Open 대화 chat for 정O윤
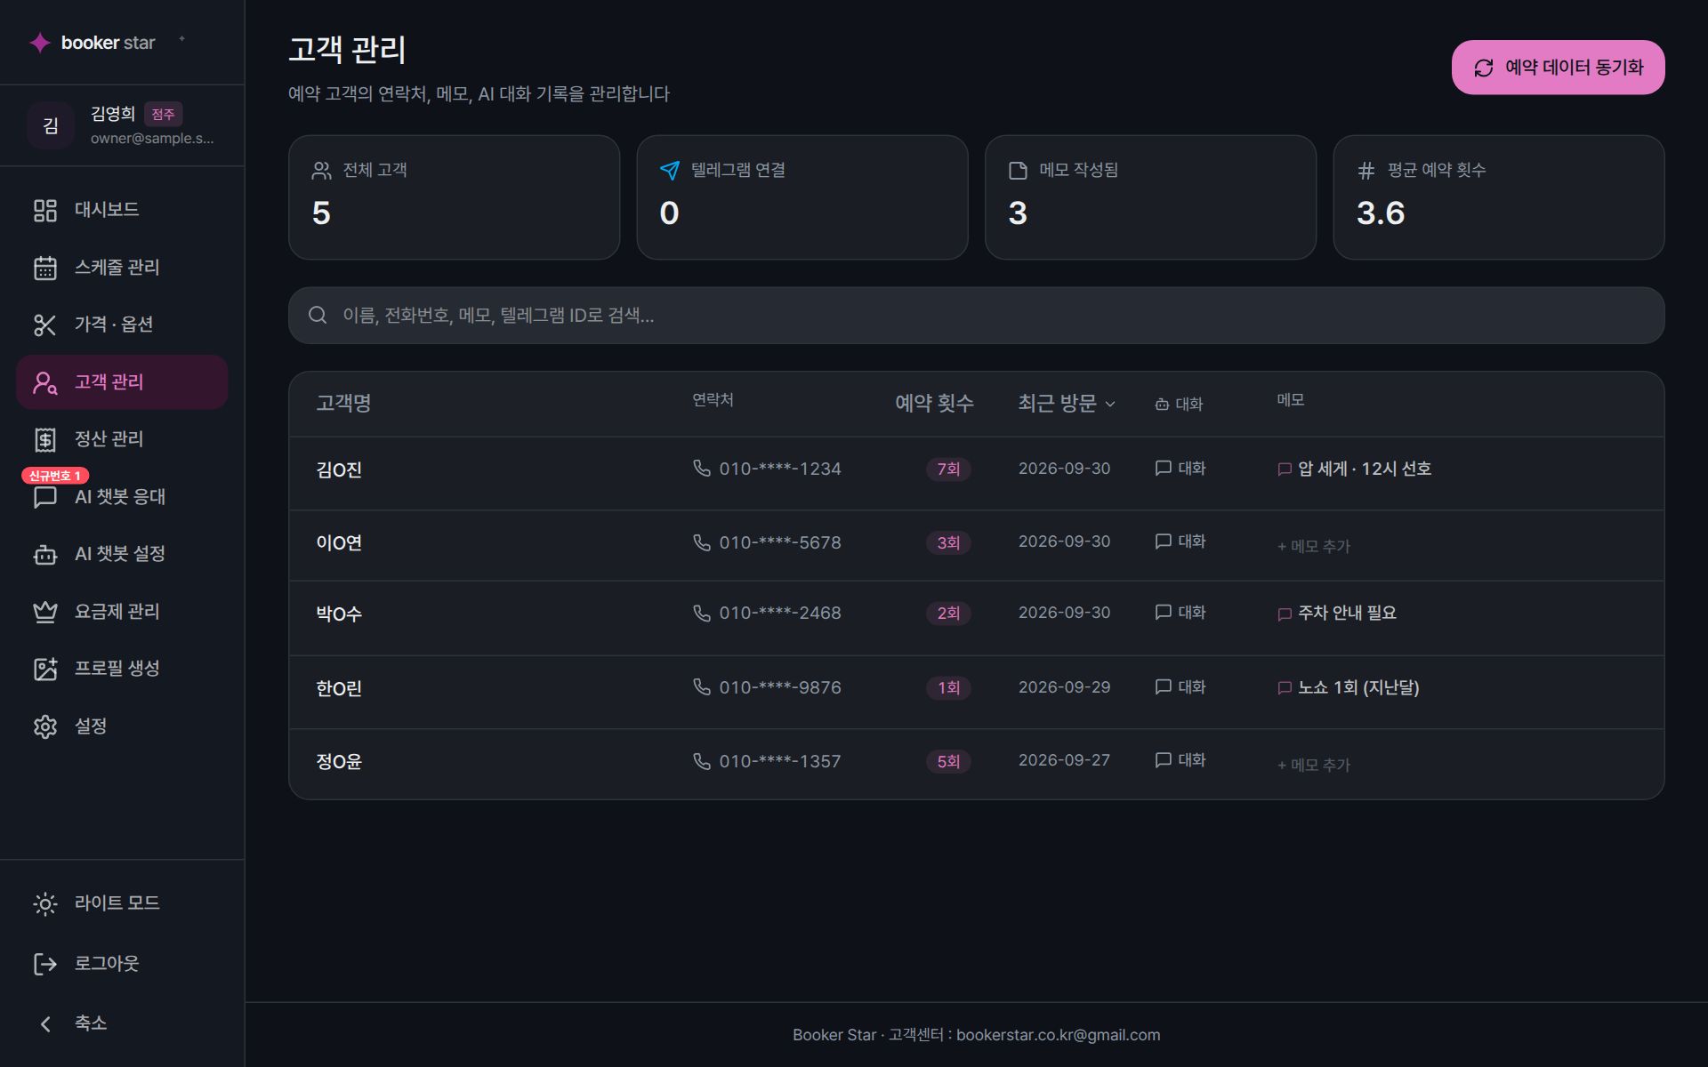Viewport: 1708px width, 1067px height. point(1180,760)
